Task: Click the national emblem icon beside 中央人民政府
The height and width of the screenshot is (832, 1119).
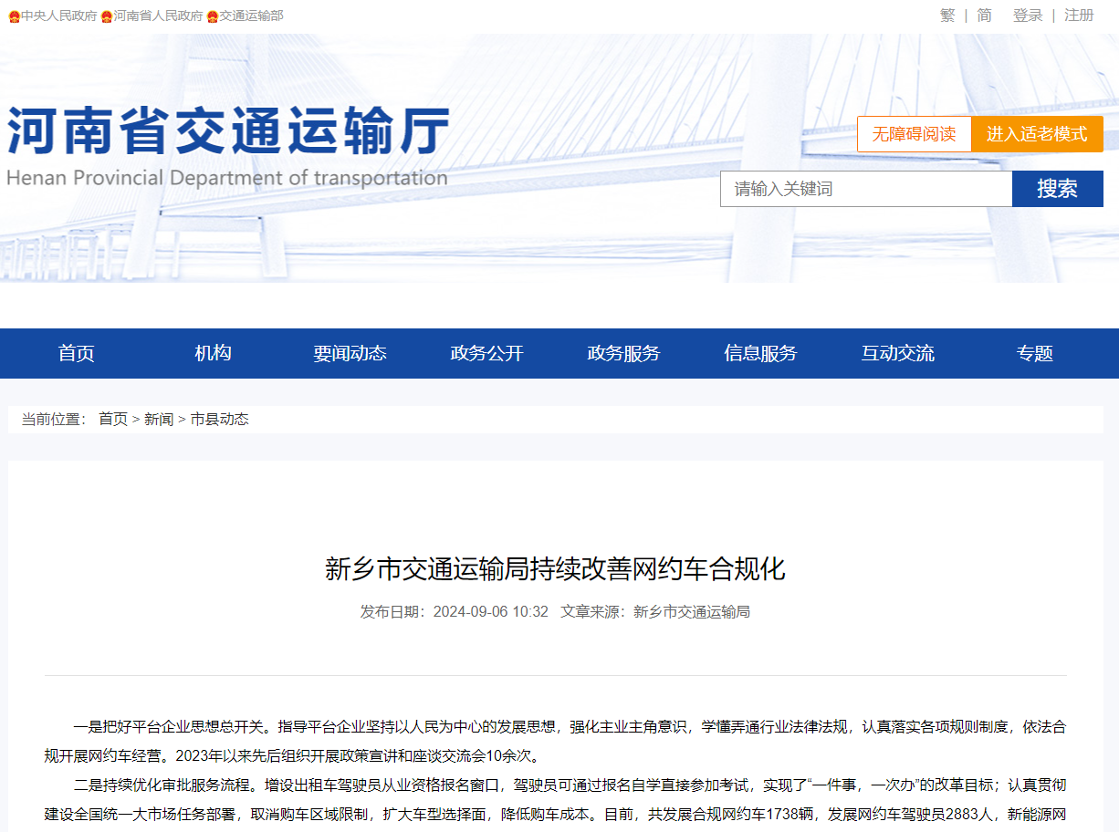Action: pos(14,16)
